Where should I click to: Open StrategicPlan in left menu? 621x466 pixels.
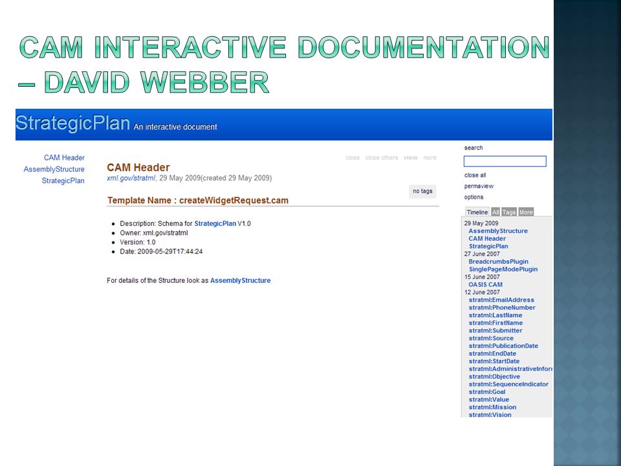63,181
